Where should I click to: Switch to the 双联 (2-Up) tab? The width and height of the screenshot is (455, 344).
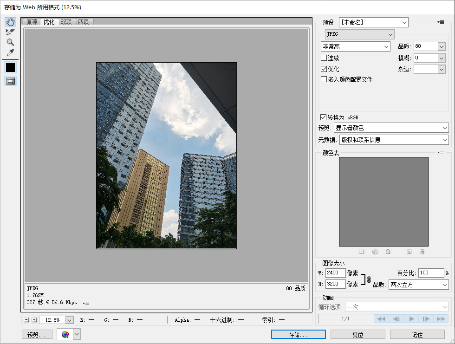66,22
